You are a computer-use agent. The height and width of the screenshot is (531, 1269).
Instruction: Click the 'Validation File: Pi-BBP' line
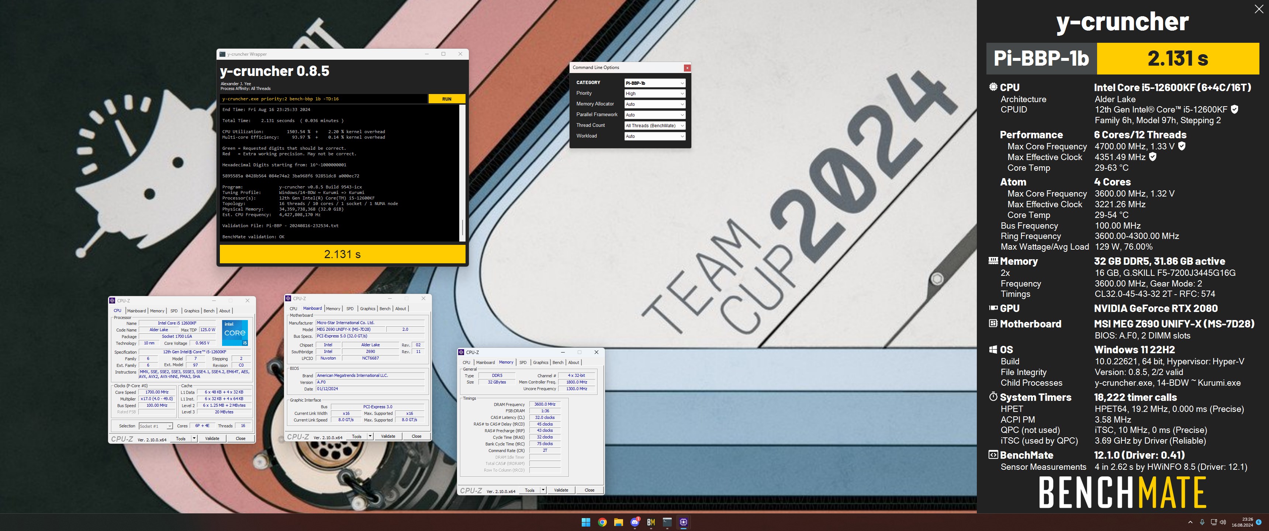point(280,226)
